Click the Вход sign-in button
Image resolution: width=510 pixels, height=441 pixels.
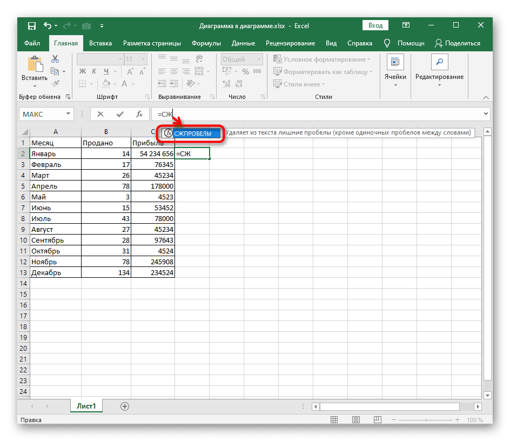coord(375,25)
